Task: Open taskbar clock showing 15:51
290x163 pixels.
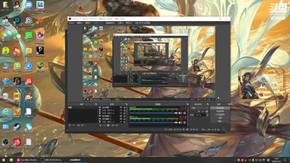Action: (277, 160)
